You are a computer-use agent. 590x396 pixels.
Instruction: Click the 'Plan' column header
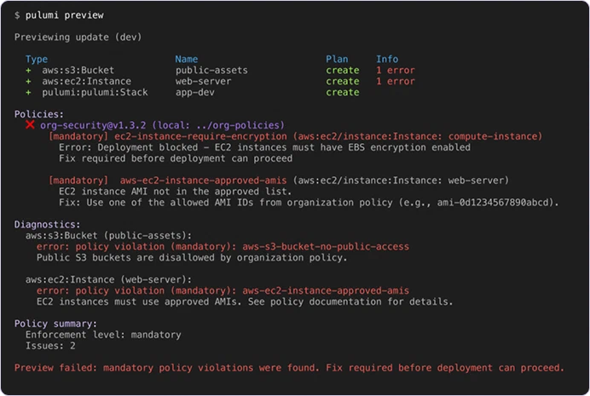tap(337, 60)
